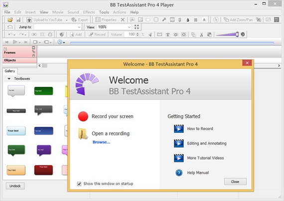Click Record your screen in Welcome dialog
The width and height of the screenshot is (284, 201).
click(106, 116)
